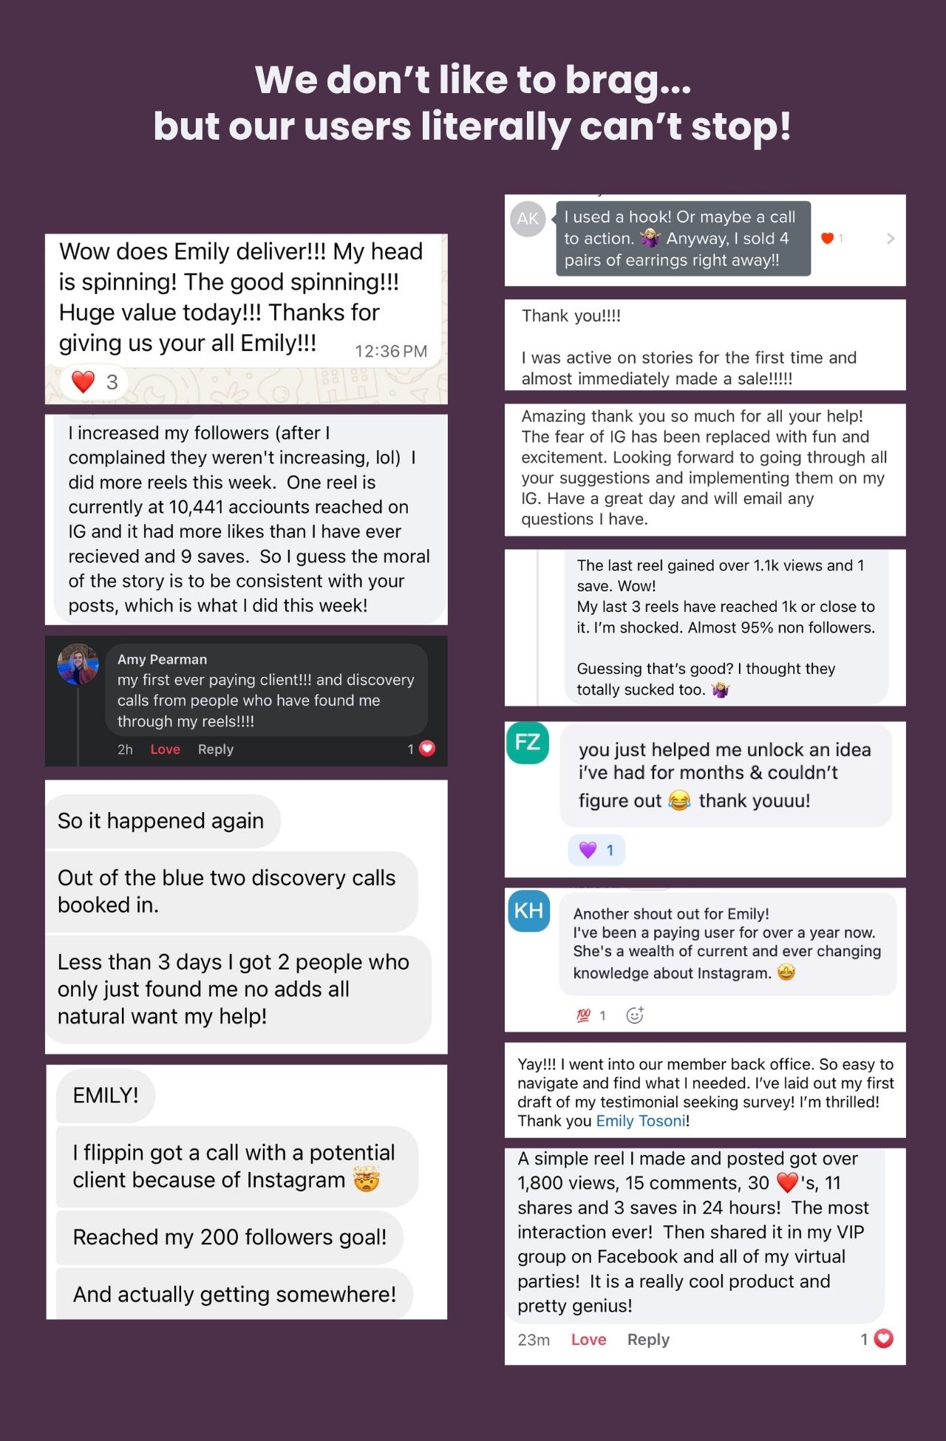This screenshot has width=946, height=1441.
Task: Add a reaction with the smiley-plus icon
Action: click(x=635, y=1015)
